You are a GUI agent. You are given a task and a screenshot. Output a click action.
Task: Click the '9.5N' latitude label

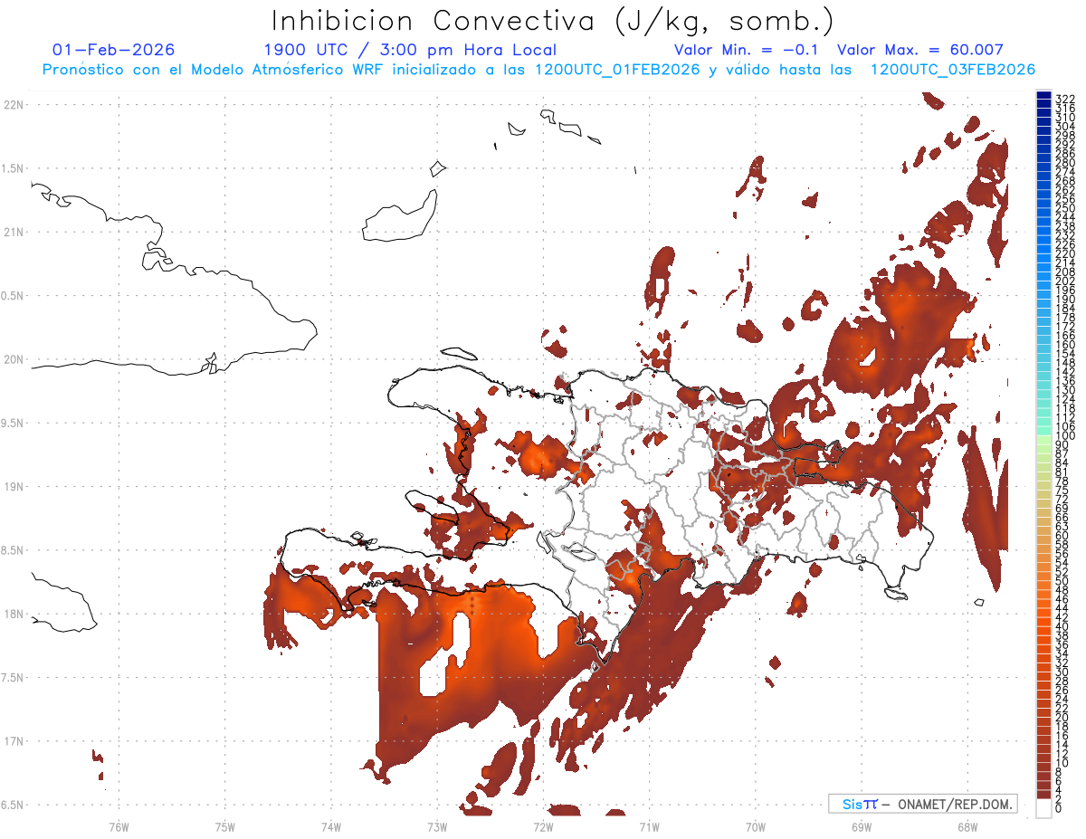(13, 423)
